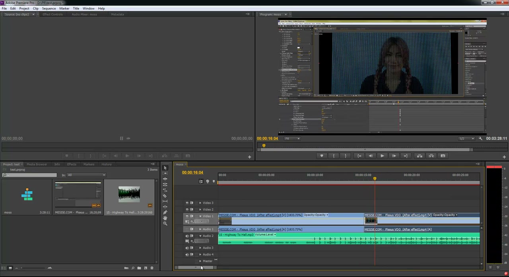The height and width of the screenshot is (277, 509).
Task: Collapse the Video 1 track
Action: click(x=200, y=216)
